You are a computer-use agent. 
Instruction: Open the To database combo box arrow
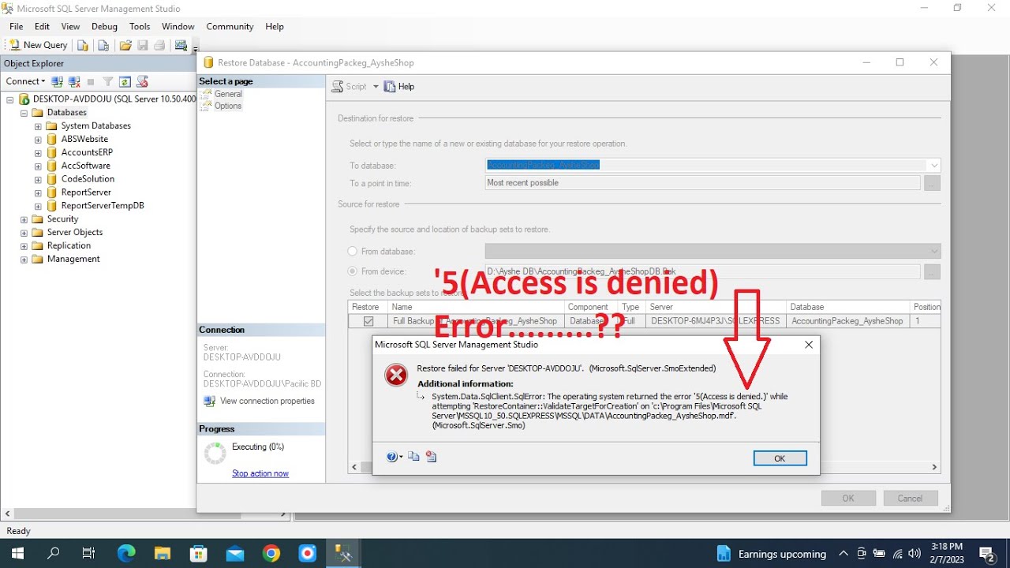[934, 166]
